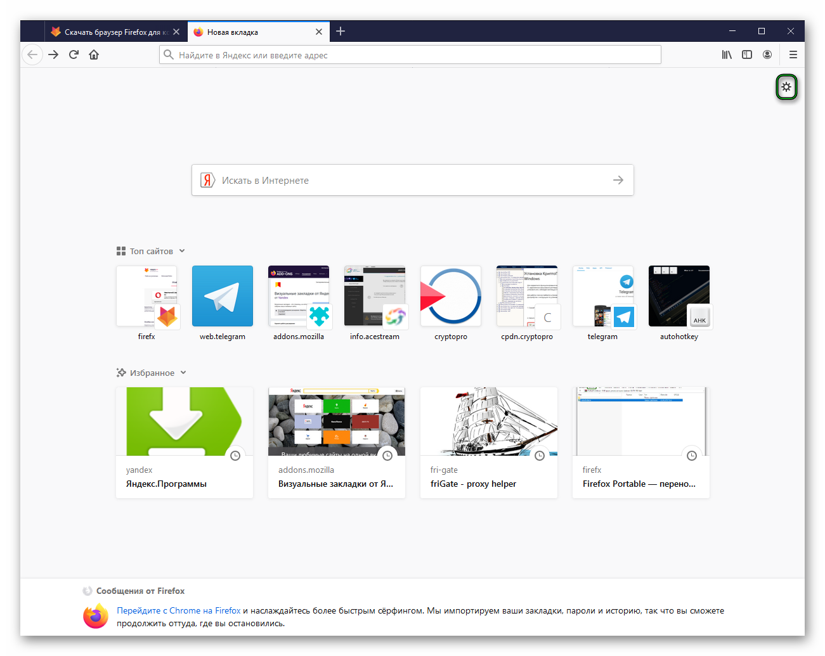The image size is (825, 656).
Task: Open the 'Визуальные закладки от Я...' card
Action: click(337, 442)
